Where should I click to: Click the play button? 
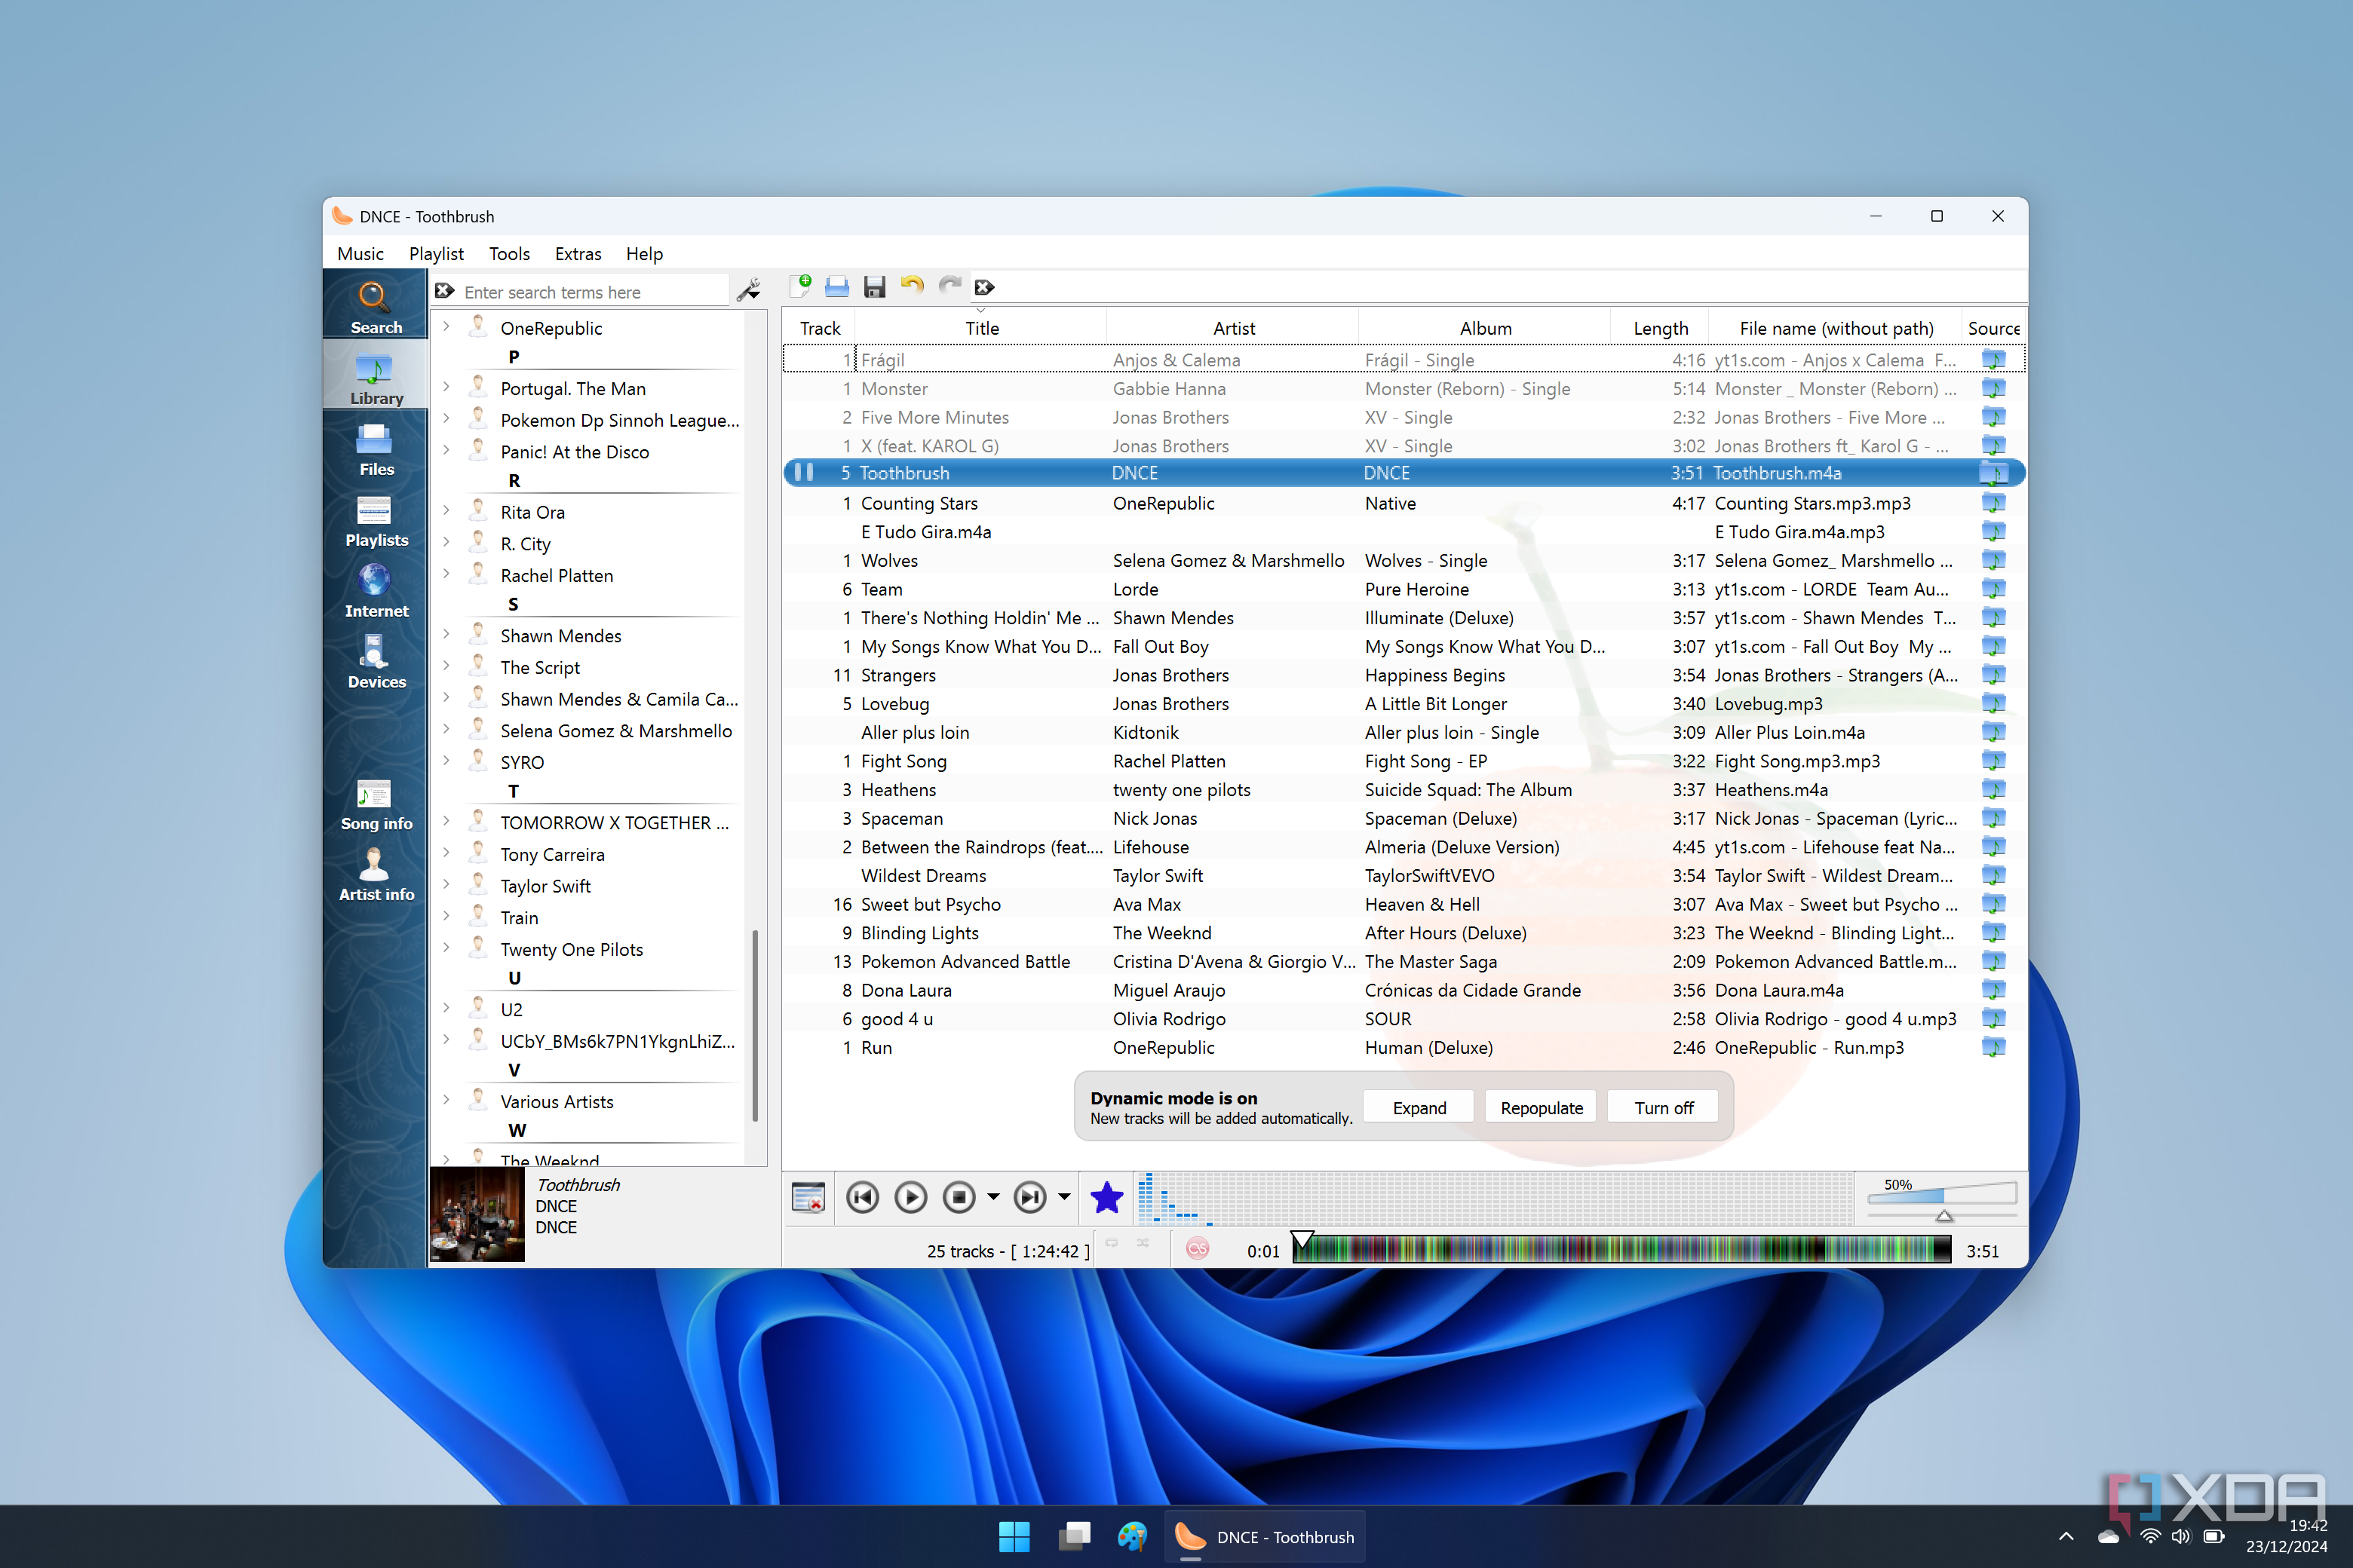pos(910,1197)
